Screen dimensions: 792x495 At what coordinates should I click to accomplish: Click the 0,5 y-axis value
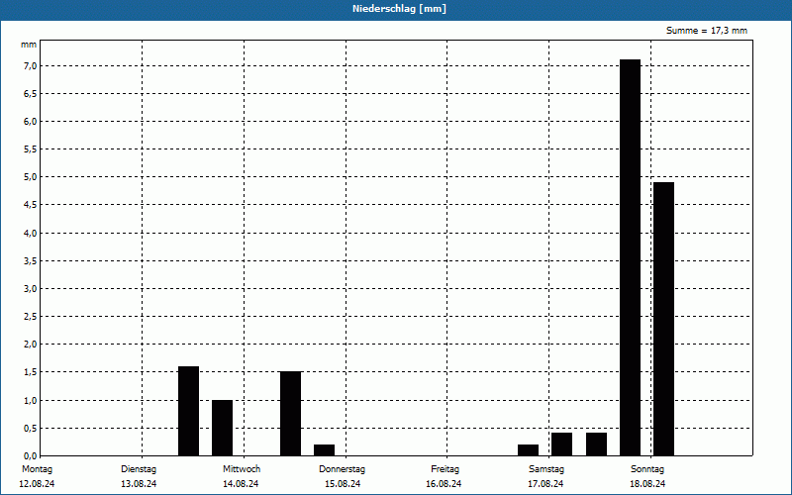coord(30,428)
